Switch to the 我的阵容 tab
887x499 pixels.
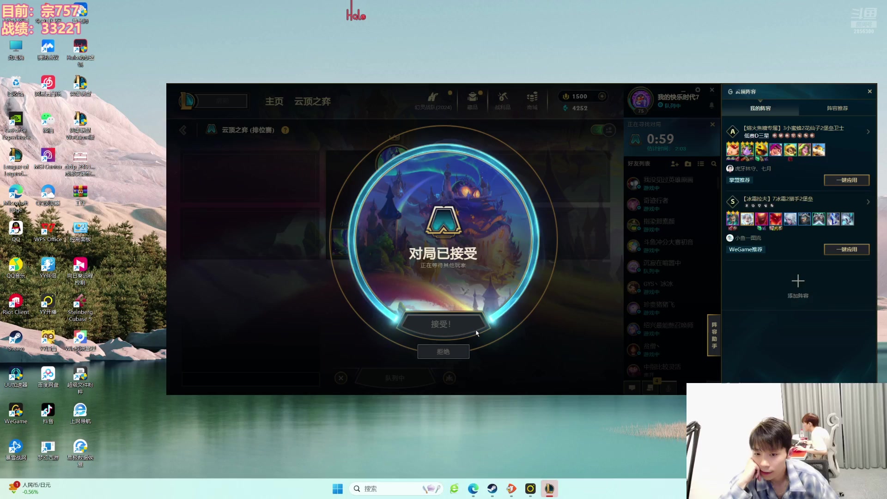coord(760,108)
